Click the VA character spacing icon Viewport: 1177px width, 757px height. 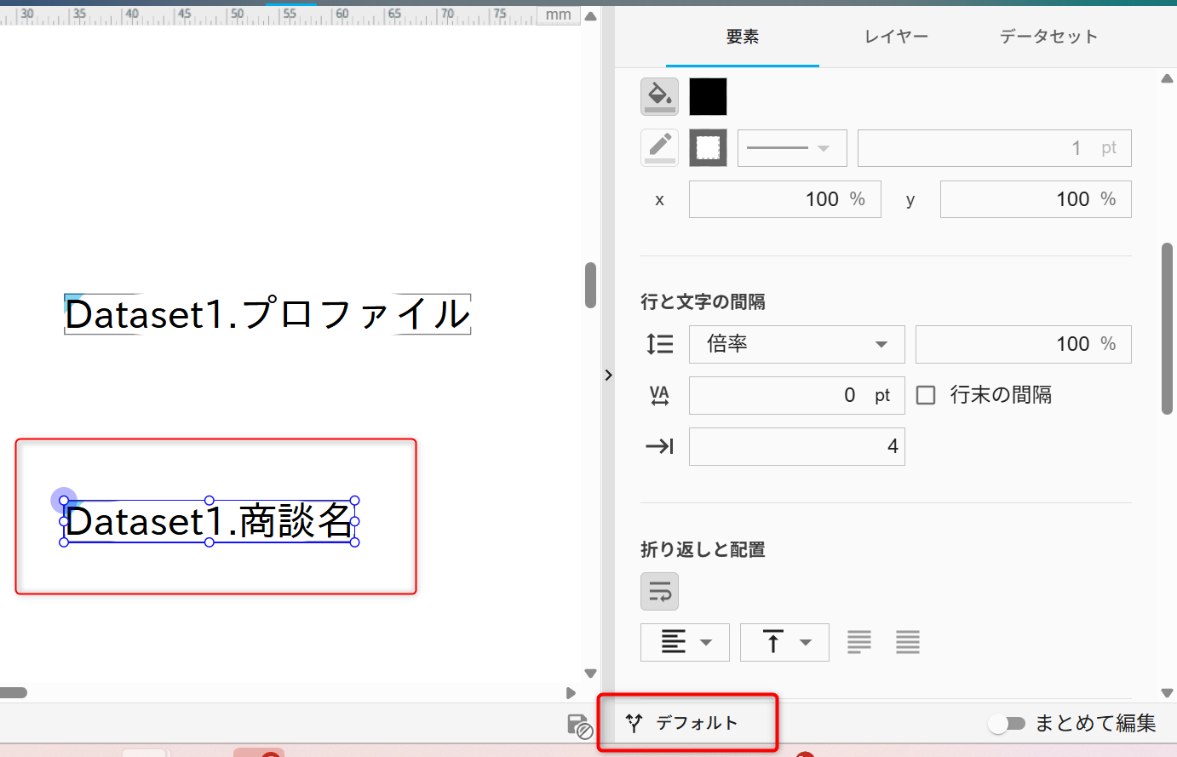(660, 395)
